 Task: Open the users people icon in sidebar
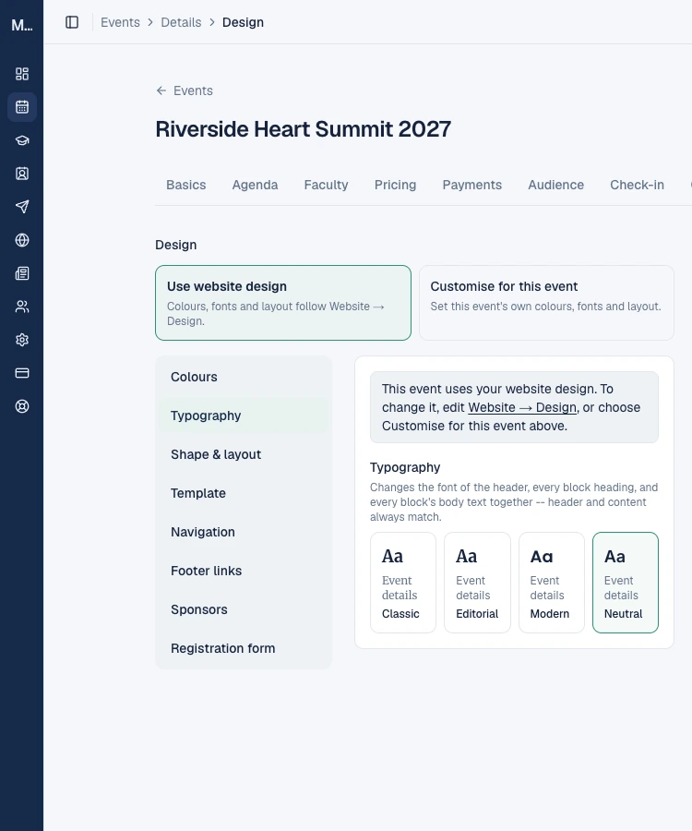[x=22, y=307]
